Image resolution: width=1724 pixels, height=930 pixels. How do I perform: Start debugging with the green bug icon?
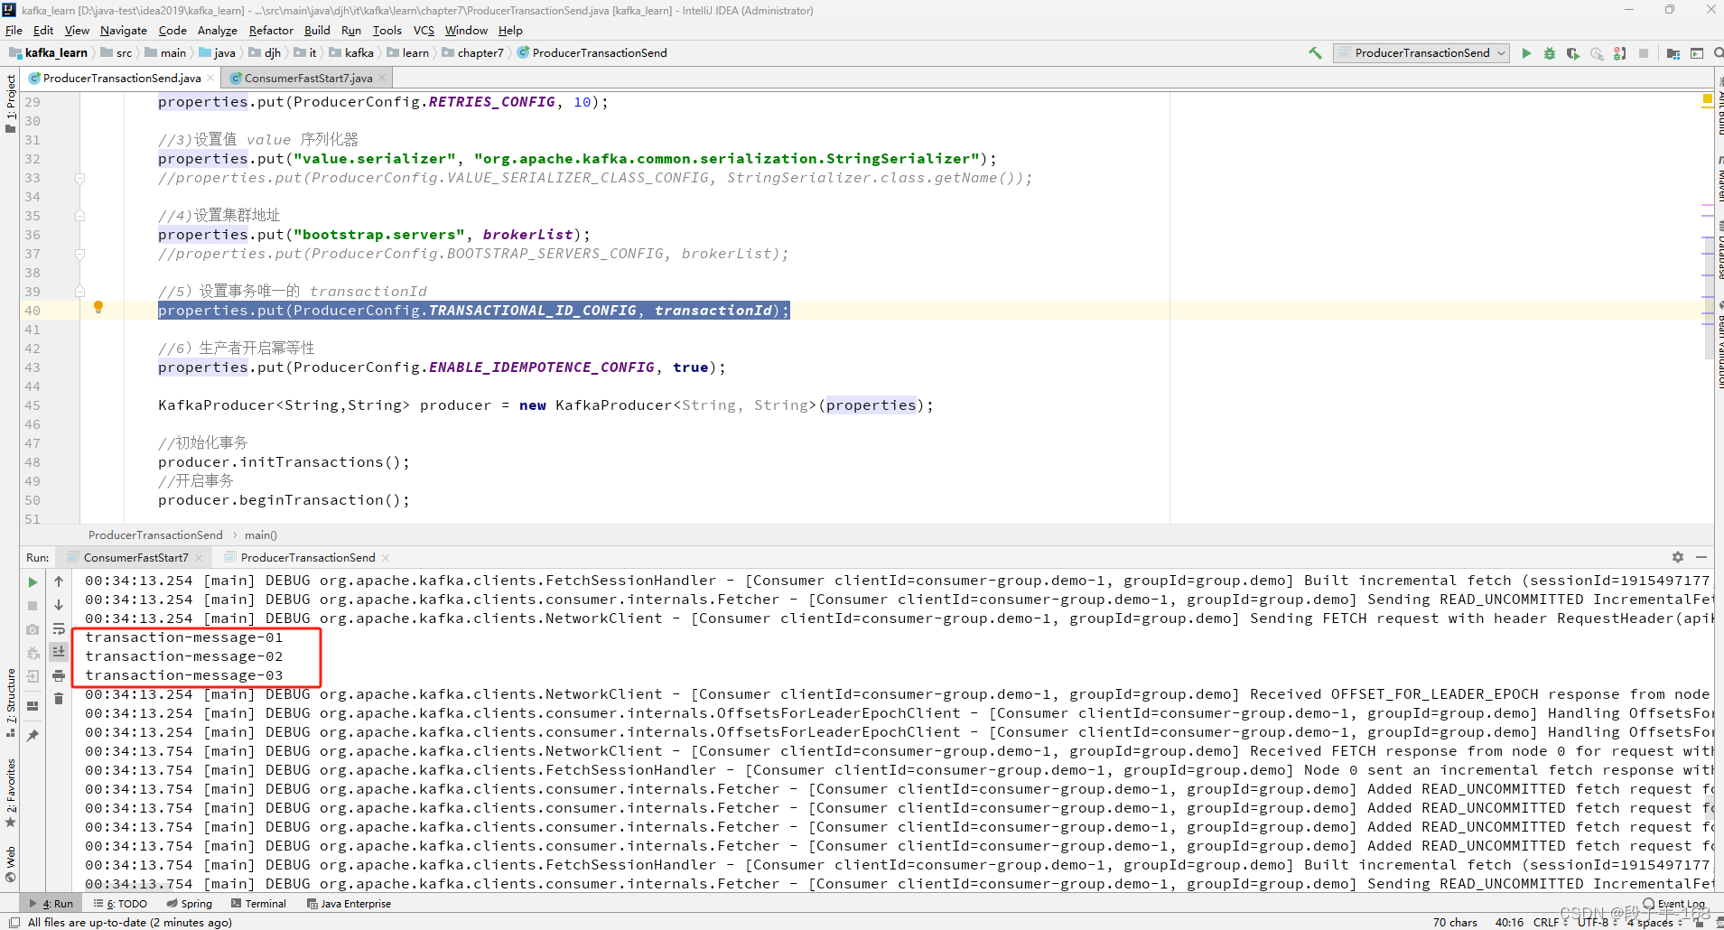1550,53
